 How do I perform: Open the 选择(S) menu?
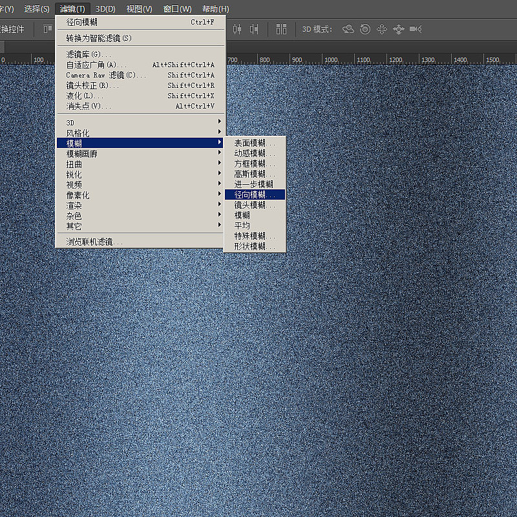tap(37, 9)
